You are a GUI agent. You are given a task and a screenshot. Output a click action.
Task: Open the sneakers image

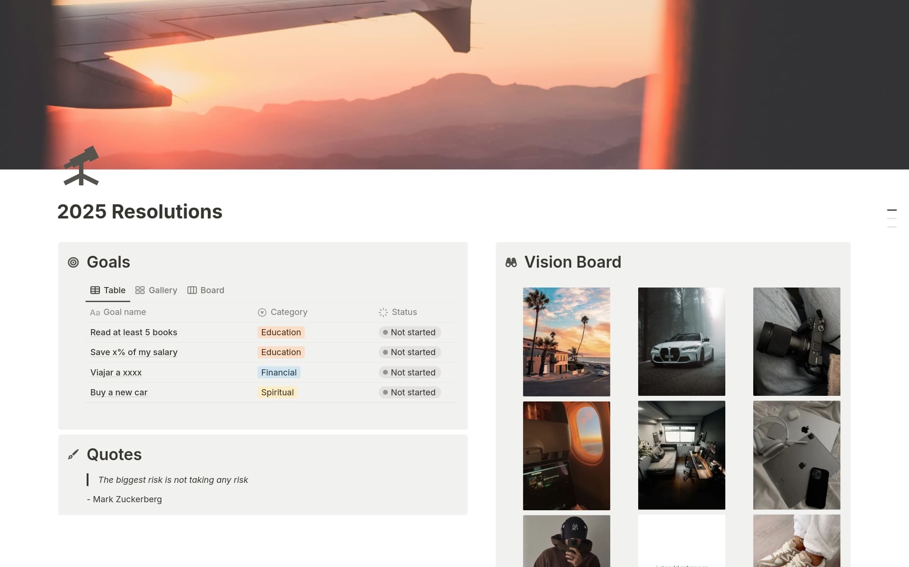(796, 541)
